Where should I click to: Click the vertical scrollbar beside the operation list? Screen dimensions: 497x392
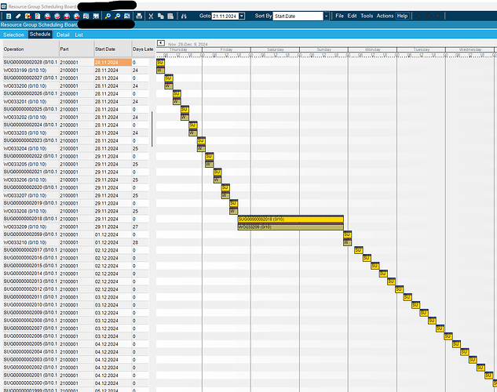point(152,129)
